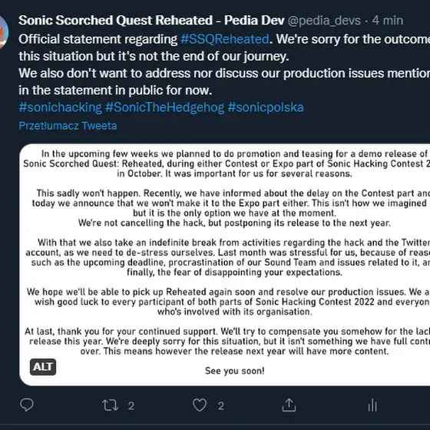Show image description via ALT badge
This screenshot has width=430, height=430.
[x=43, y=367]
